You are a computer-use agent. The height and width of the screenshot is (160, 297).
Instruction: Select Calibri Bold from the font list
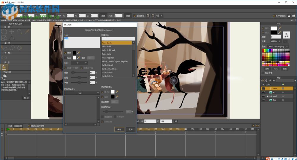(107, 65)
